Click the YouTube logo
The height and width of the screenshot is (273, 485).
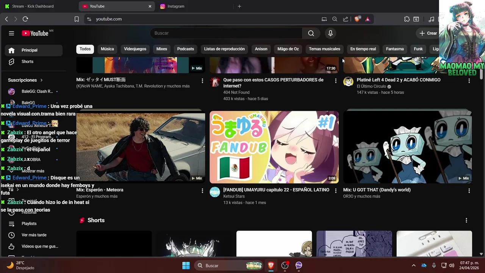click(x=35, y=33)
